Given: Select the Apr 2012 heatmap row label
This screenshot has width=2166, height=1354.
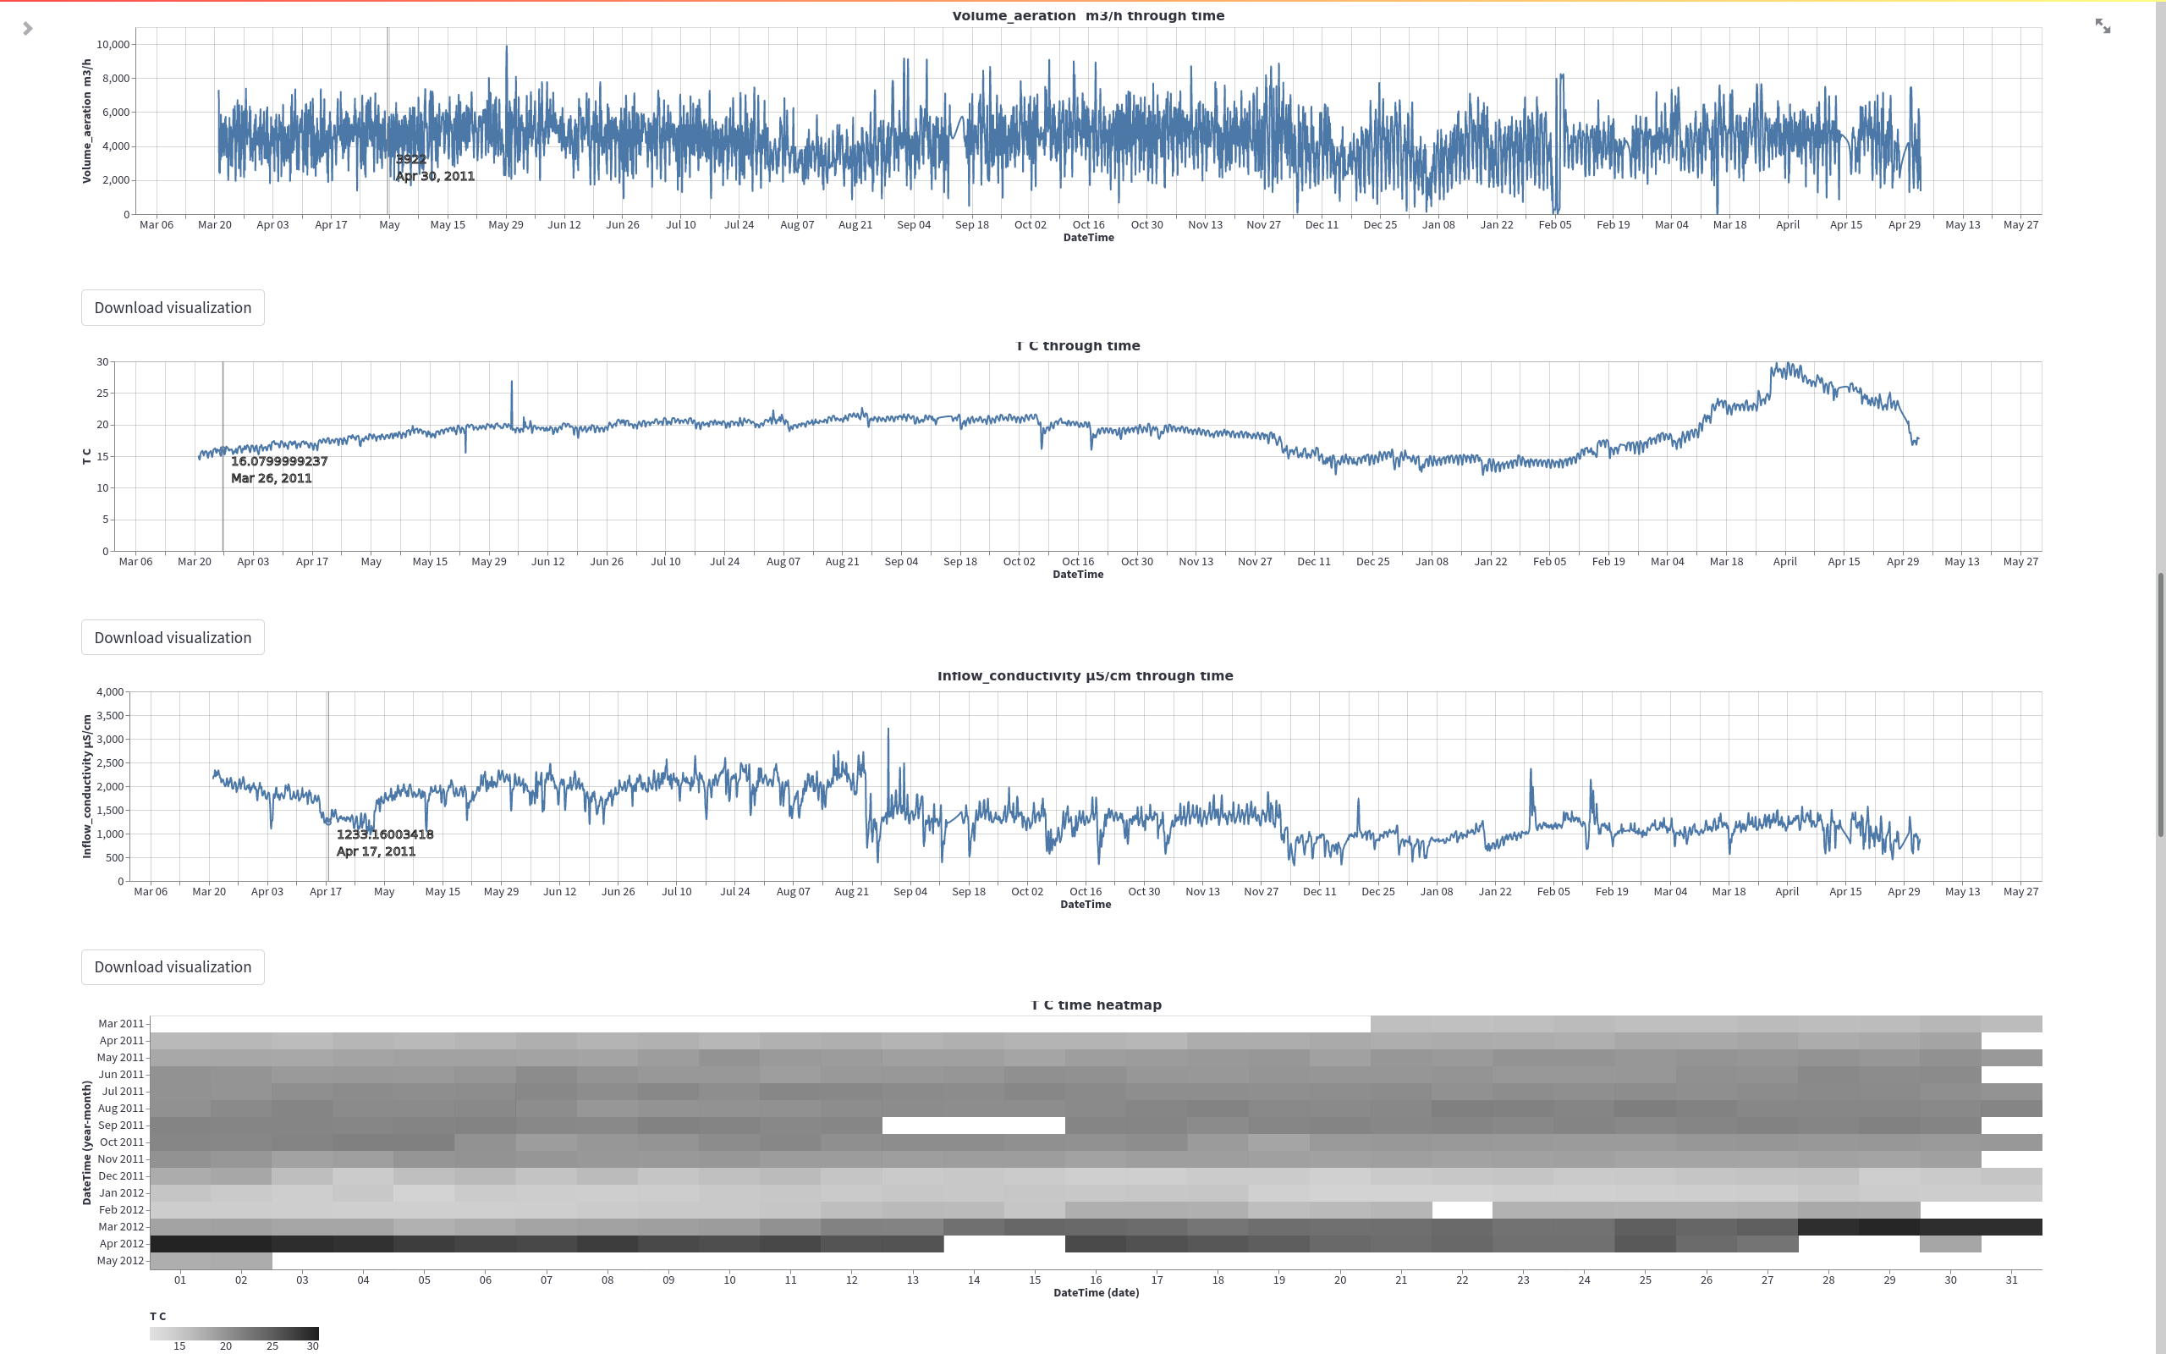Looking at the screenshot, I should (121, 1244).
